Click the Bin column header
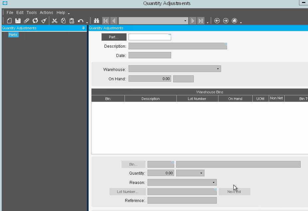This screenshot has height=211, width=308. (x=108, y=99)
